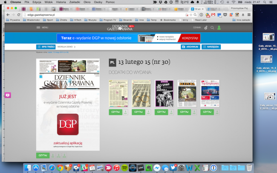Go back in Chrome
This screenshot has width=277, height=173.
8,15
